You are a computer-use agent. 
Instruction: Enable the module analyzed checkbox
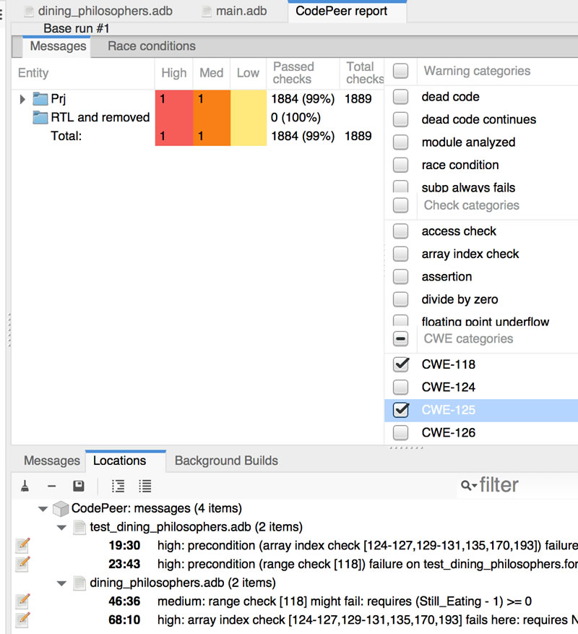coord(400,142)
